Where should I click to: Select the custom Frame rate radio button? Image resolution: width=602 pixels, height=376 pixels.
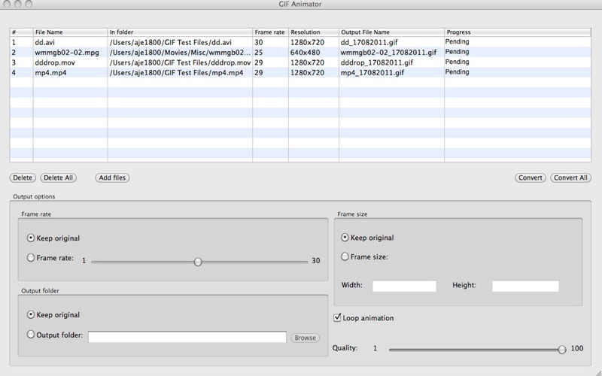31,258
